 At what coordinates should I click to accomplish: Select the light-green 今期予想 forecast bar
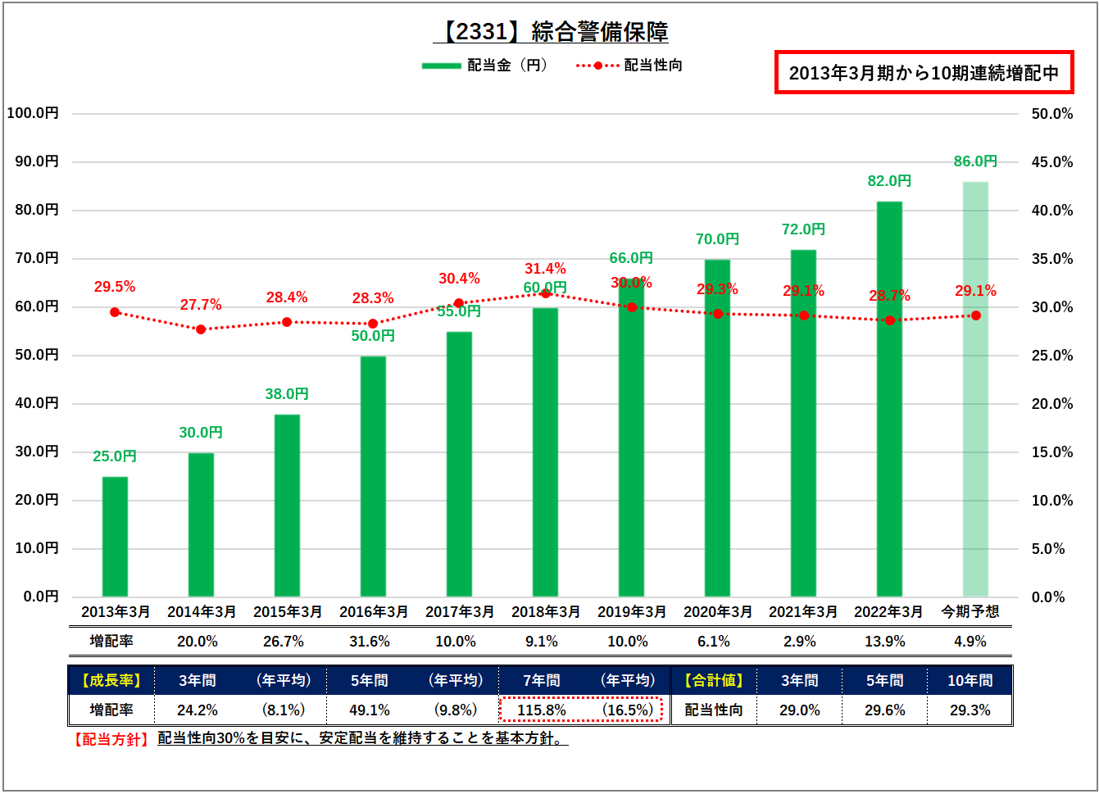975,389
